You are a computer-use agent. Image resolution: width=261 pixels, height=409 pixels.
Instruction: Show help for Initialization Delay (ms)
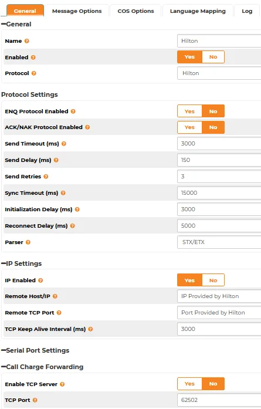coord(77,209)
